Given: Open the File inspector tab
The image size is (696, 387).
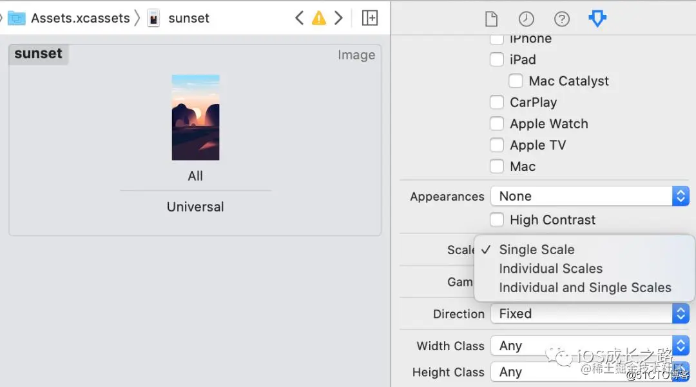Looking at the screenshot, I should [x=492, y=19].
